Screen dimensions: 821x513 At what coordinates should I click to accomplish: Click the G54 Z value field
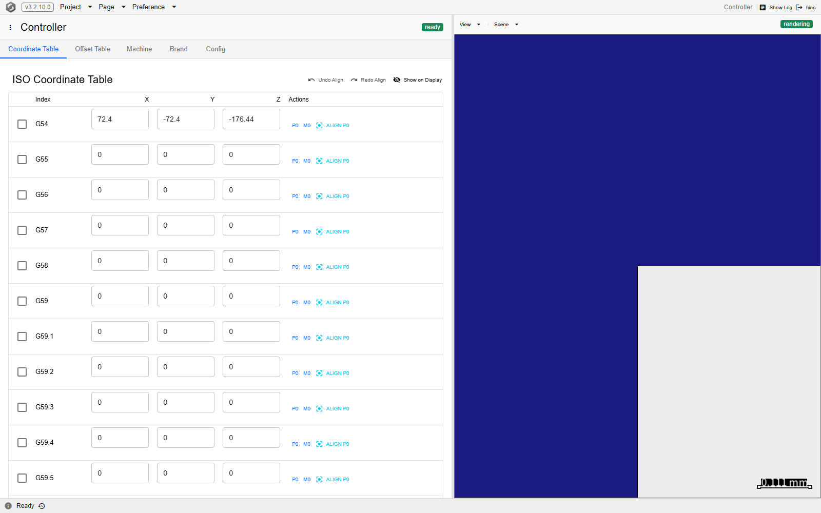click(251, 119)
